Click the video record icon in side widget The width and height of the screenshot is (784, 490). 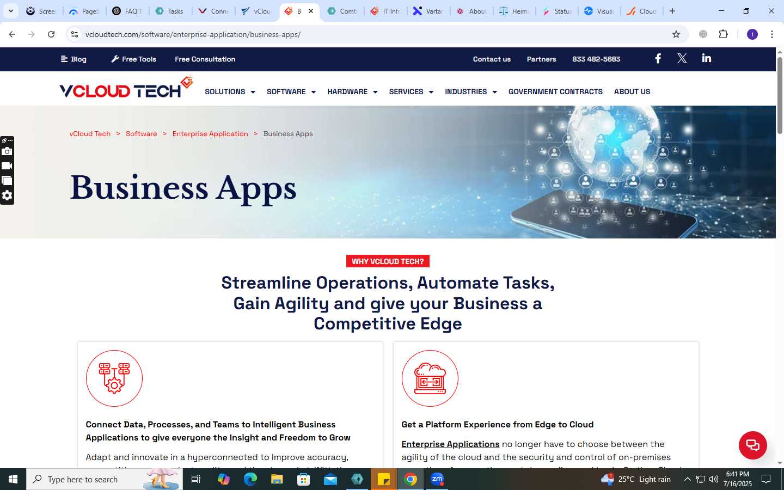click(x=7, y=166)
